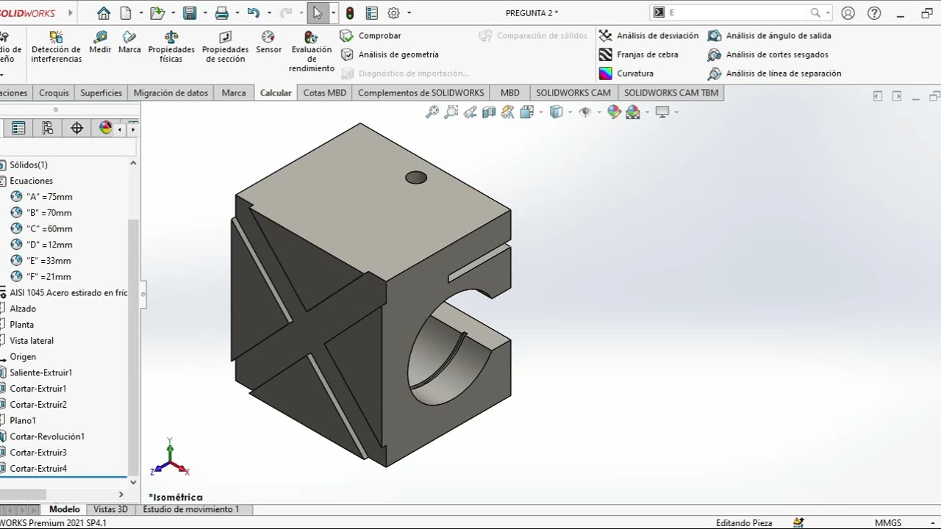941x529 pixels.
Task: Click the Edit Appearance color sphere
Action: pos(614,112)
